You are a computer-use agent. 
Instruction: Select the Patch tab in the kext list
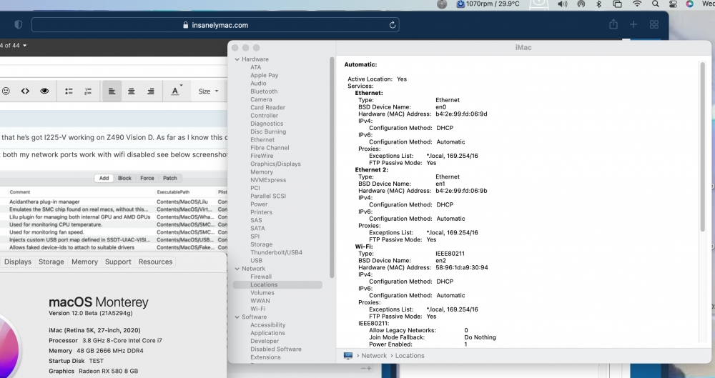pos(169,179)
